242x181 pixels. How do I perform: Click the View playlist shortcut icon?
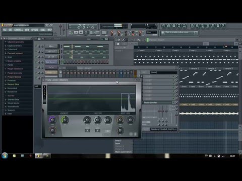[x=163, y=26]
